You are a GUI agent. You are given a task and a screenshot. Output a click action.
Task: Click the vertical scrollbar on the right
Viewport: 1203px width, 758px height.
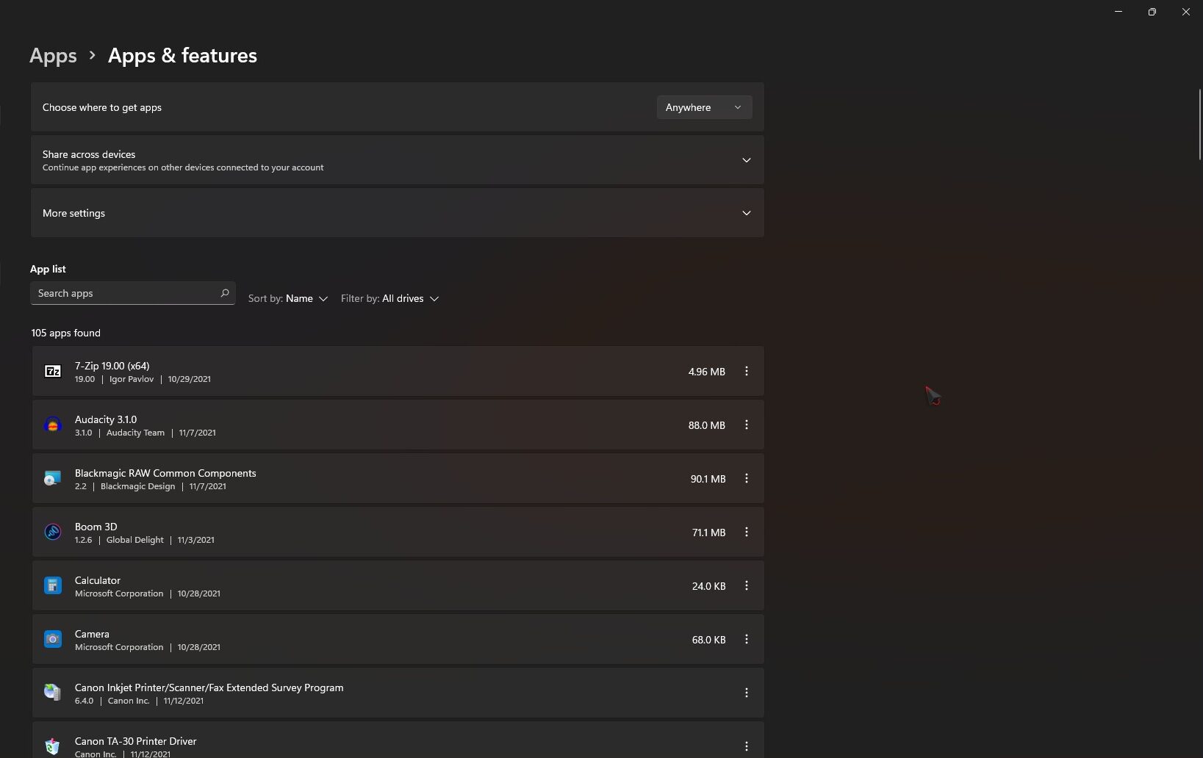1199,125
